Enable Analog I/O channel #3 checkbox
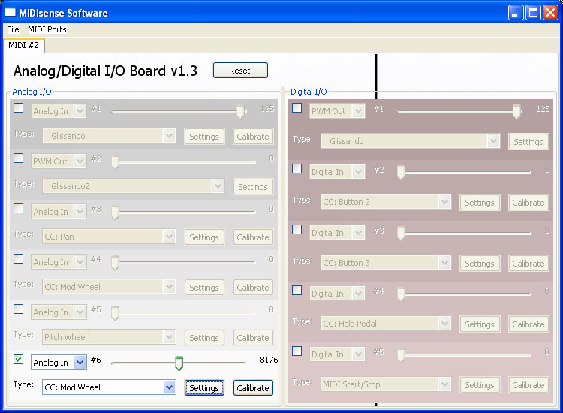 pyautogui.click(x=18, y=208)
